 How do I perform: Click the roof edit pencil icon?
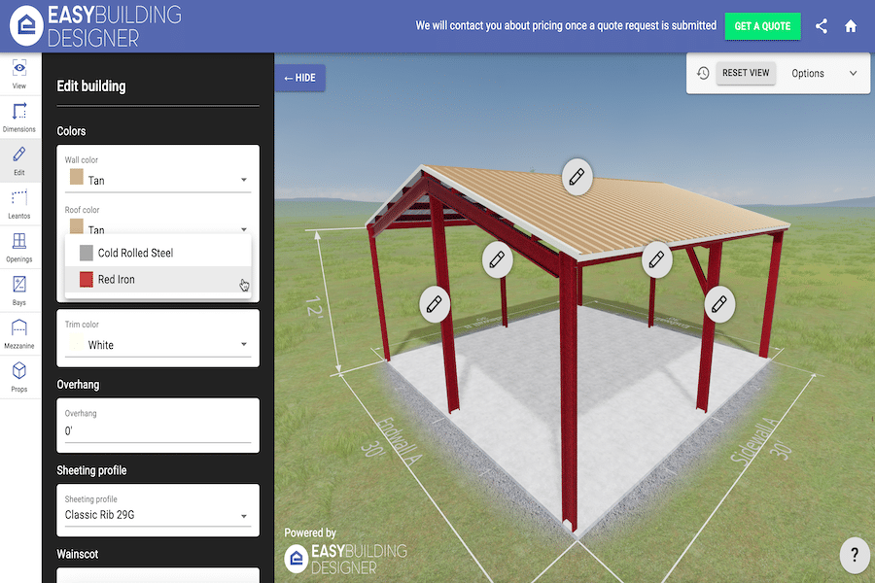click(x=577, y=177)
